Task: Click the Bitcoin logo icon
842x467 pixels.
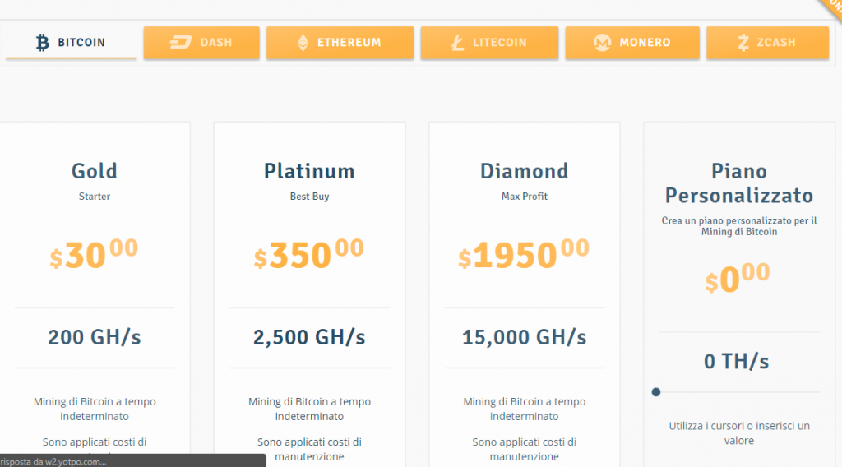Action: (43, 42)
